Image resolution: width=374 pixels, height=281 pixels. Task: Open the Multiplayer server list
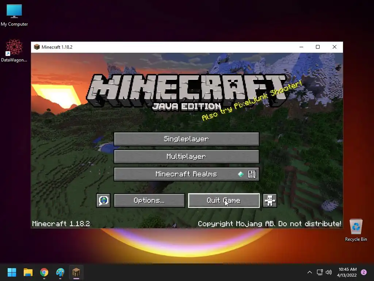click(187, 157)
